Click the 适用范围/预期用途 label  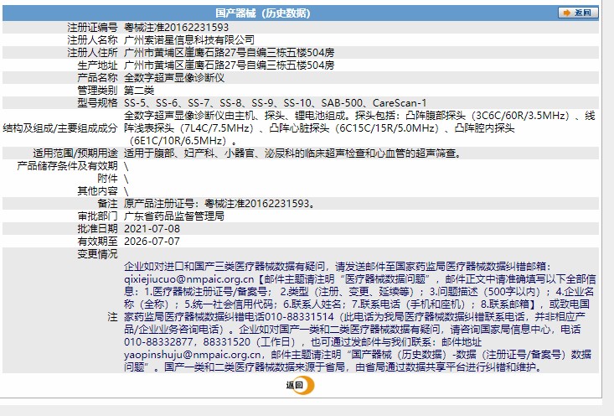(75, 153)
